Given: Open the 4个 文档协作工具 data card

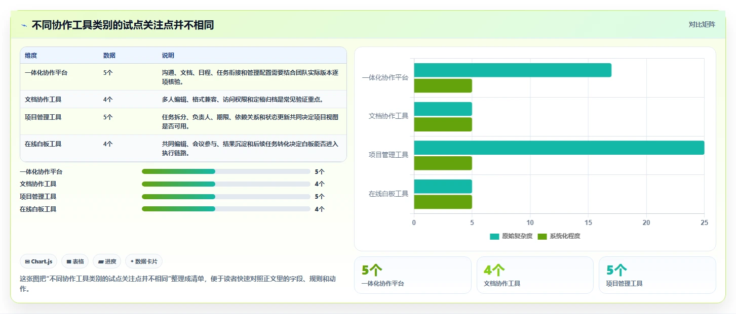Looking at the screenshot, I should click(x=535, y=275).
